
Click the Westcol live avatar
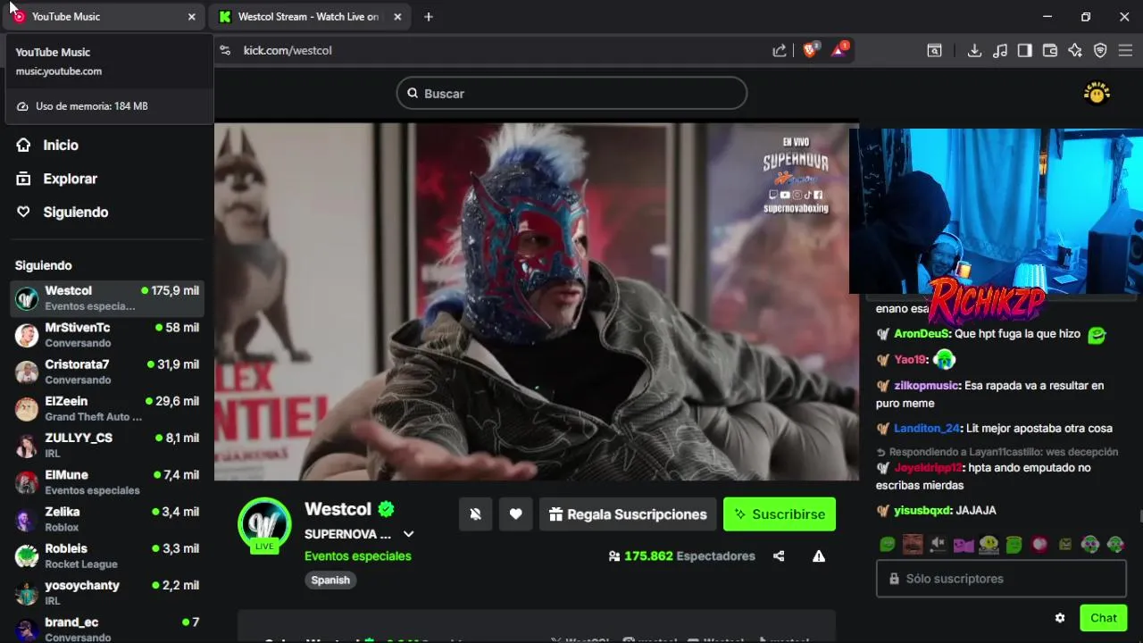(264, 524)
